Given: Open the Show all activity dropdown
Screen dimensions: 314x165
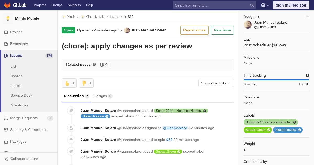Looking at the screenshot, I should click(x=216, y=83).
